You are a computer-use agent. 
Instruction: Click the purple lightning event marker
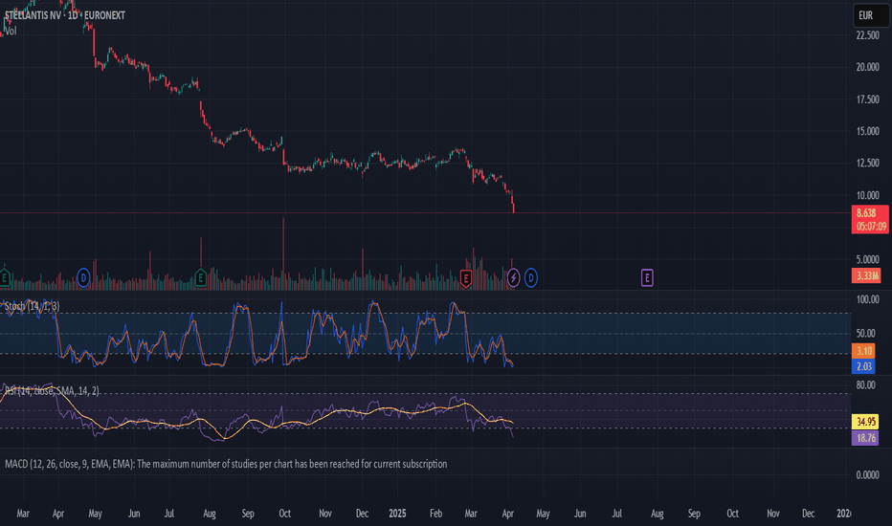click(513, 278)
